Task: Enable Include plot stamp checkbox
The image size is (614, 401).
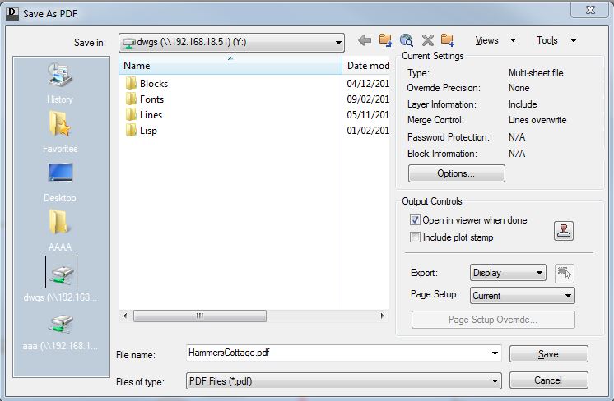Action: click(x=415, y=237)
